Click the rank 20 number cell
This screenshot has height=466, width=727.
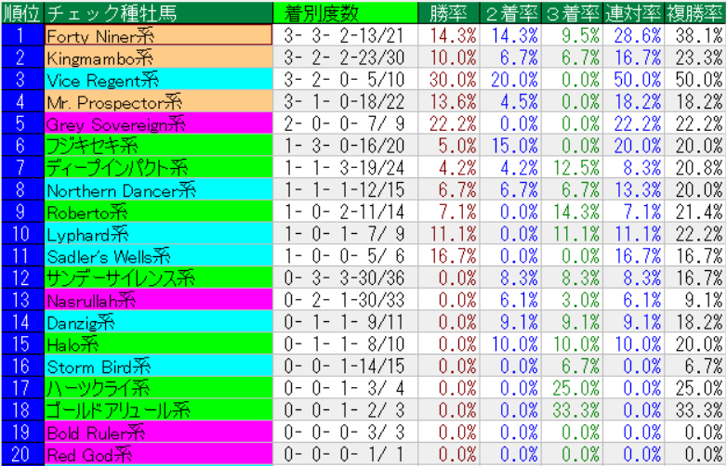coord(22,454)
